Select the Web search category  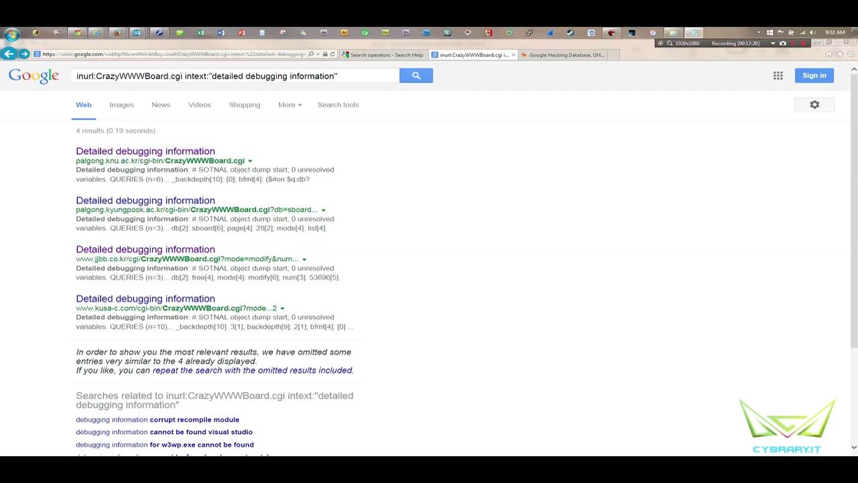(84, 105)
